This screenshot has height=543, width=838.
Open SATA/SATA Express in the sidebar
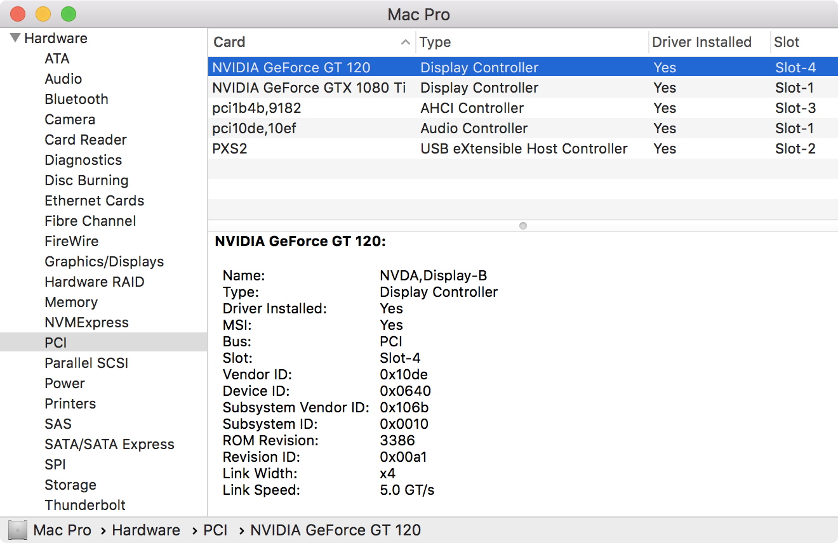tap(109, 444)
